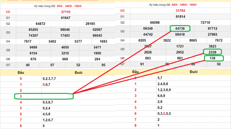Image resolution: width=231 pixels, height=129 pixels.
Task: Click G5 number 9499
Action: (33, 47)
